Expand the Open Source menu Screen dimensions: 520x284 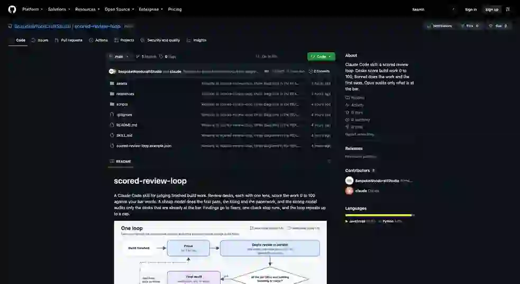click(x=119, y=10)
